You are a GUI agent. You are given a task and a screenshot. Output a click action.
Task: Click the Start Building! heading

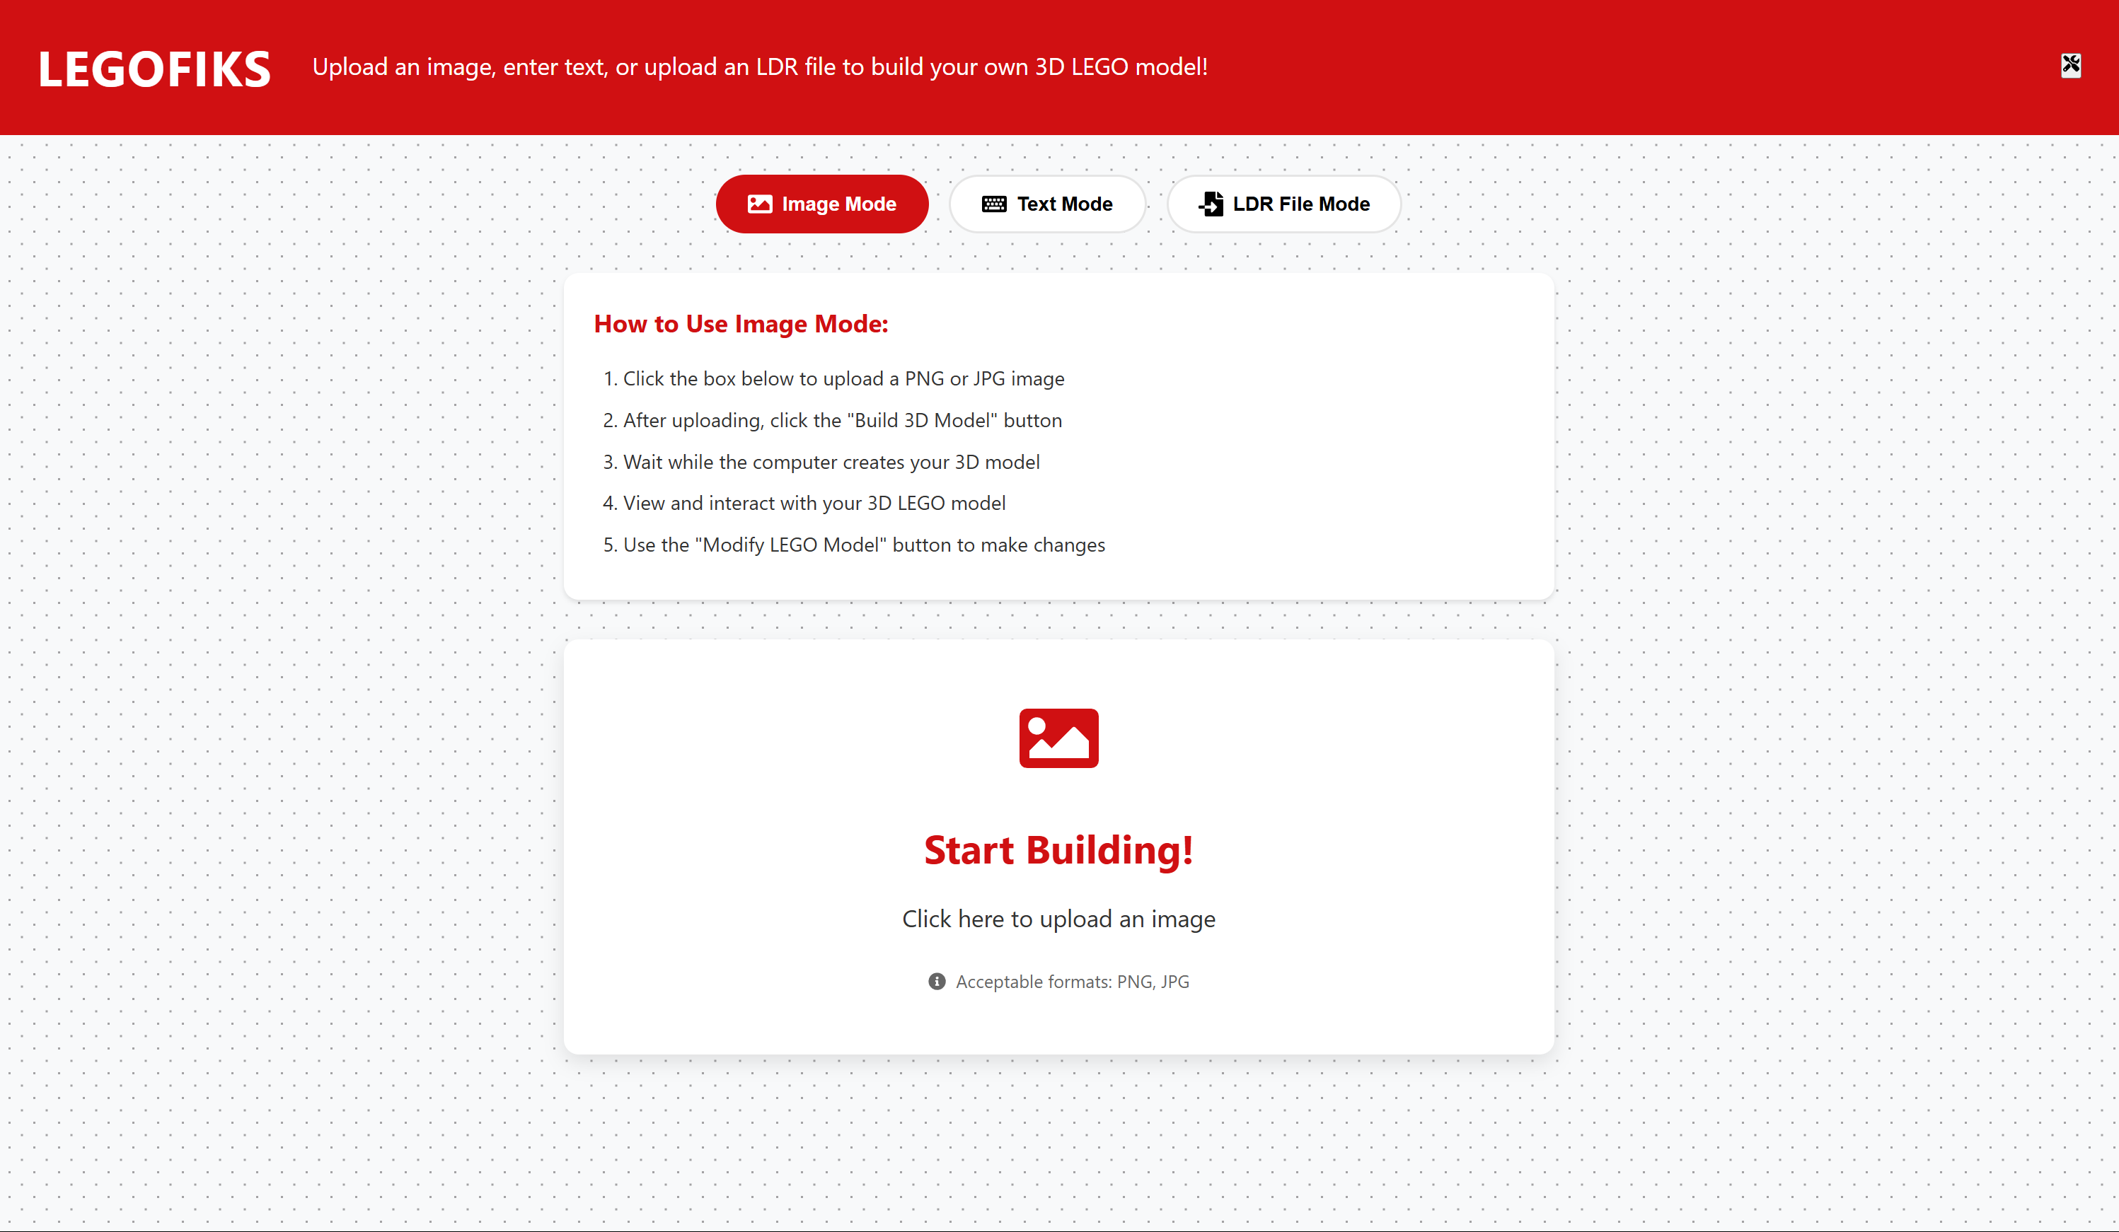point(1058,851)
